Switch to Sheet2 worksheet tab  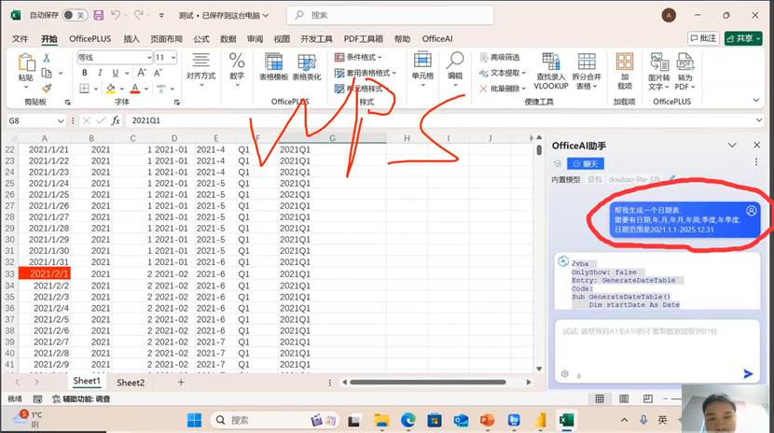131,383
